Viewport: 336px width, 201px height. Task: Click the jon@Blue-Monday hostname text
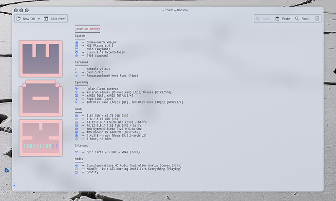[88, 29]
